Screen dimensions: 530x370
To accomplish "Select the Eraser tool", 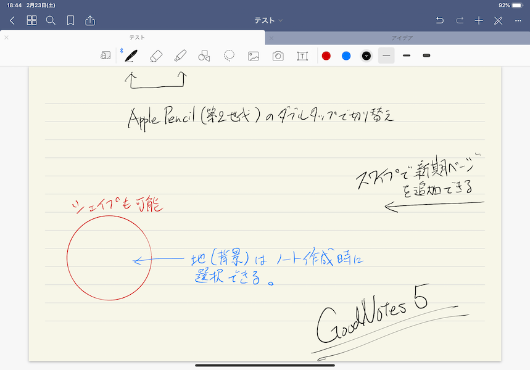I will tap(156, 55).
